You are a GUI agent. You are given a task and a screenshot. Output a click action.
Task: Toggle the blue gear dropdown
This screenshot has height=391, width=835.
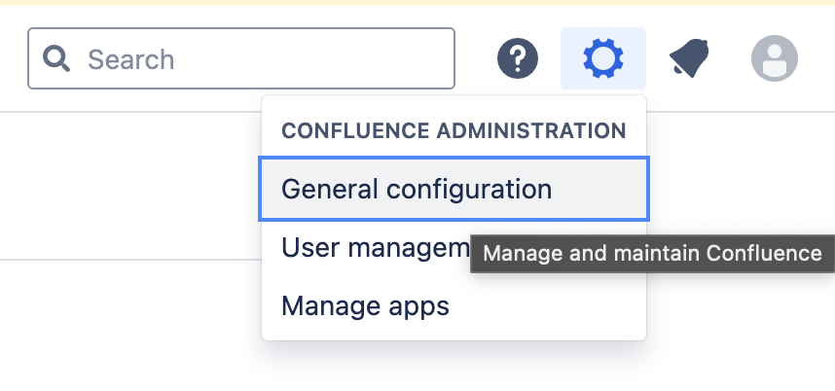click(603, 58)
